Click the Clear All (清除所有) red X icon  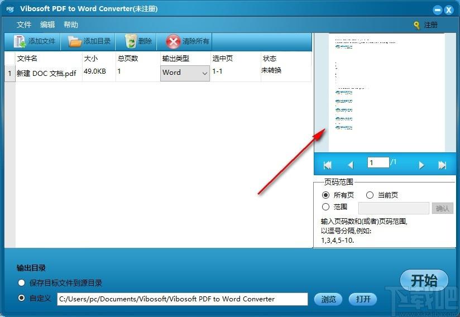[x=173, y=42]
